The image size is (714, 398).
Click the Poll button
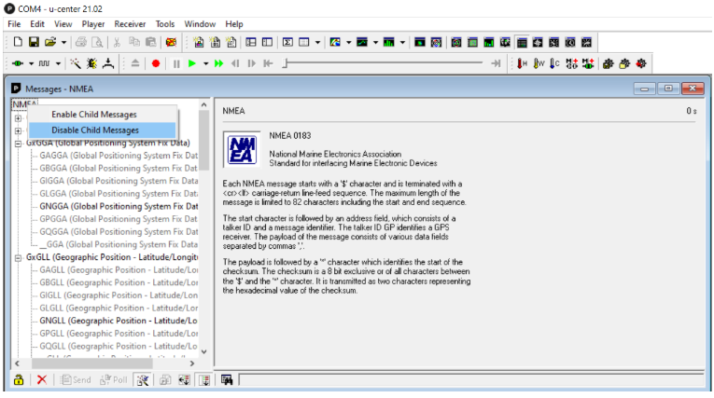point(114,379)
